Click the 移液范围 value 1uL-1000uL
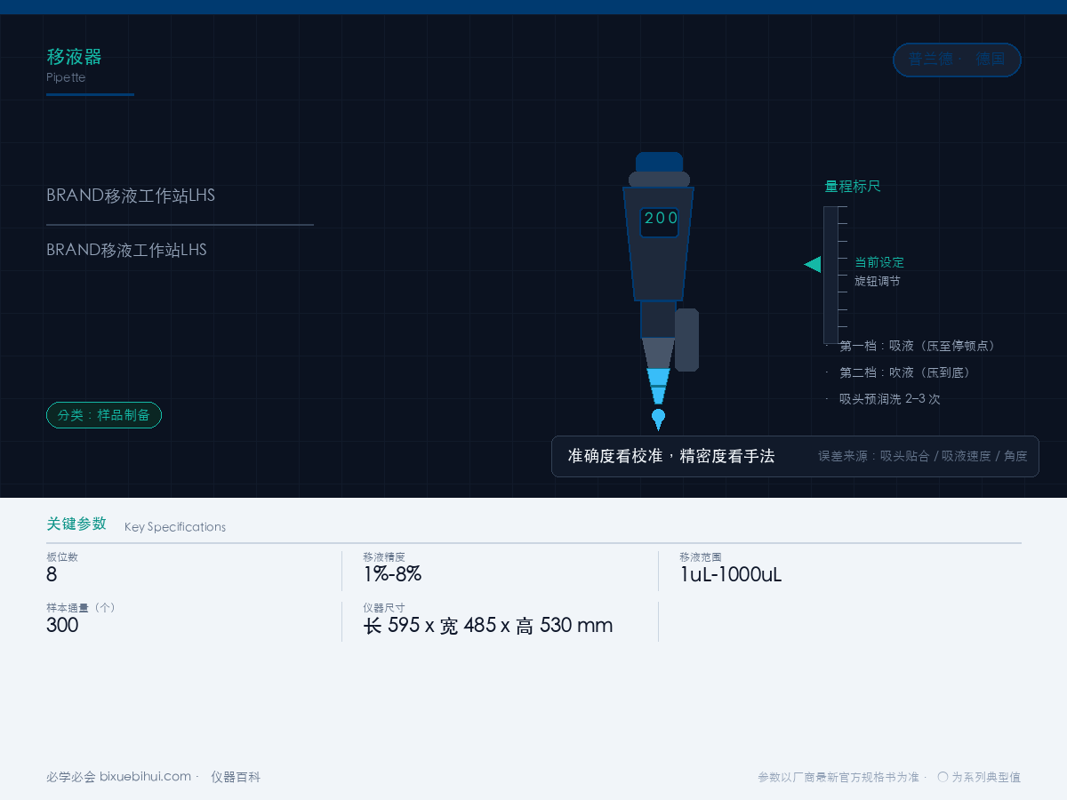1067x800 pixels. (x=731, y=574)
